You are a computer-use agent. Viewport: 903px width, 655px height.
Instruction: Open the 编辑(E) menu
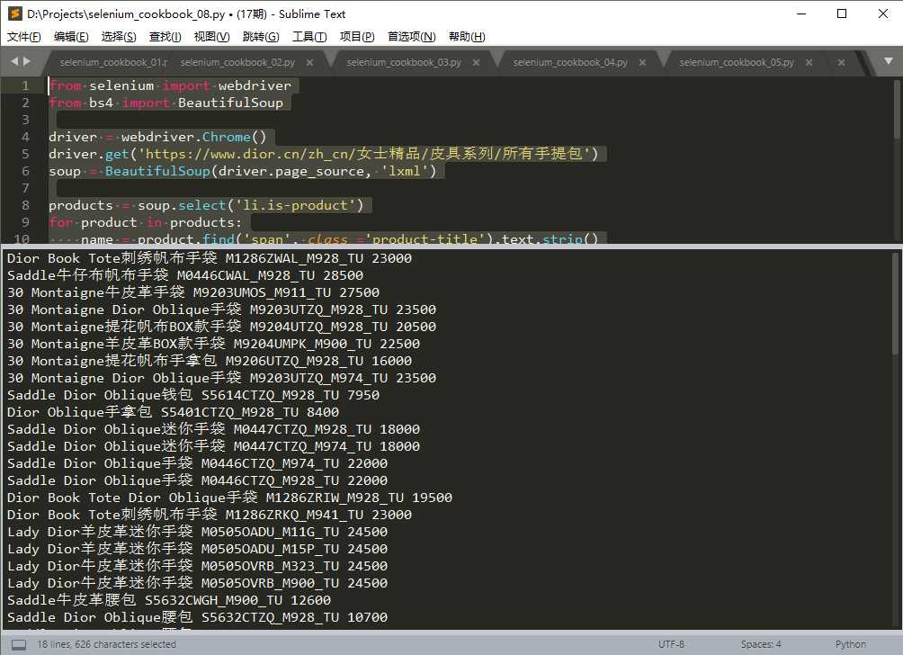point(71,37)
